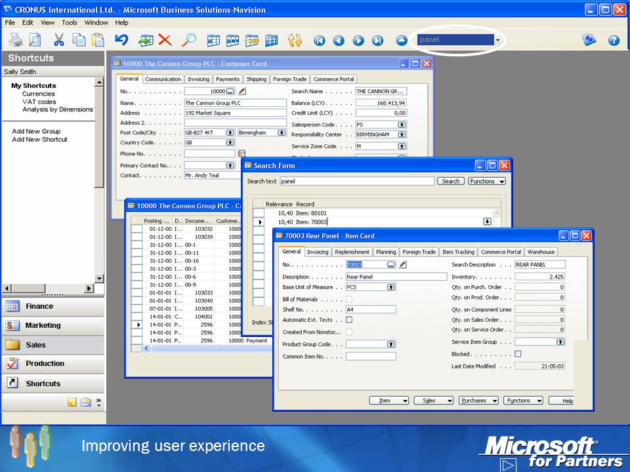The height and width of the screenshot is (472, 630).
Task: Click the red X Delete icon
Action: pyautogui.click(x=165, y=40)
